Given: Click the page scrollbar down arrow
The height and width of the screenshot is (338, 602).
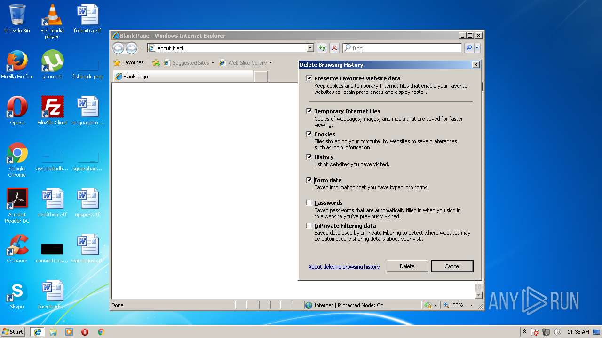Looking at the screenshot, I should [x=478, y=295].
